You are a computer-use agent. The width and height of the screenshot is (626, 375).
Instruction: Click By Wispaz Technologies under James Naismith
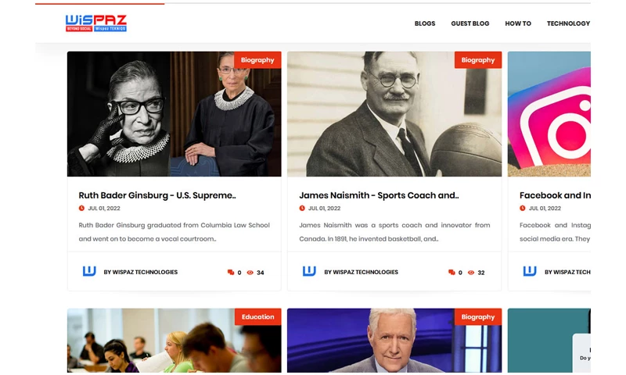click(x=361, y=272)
